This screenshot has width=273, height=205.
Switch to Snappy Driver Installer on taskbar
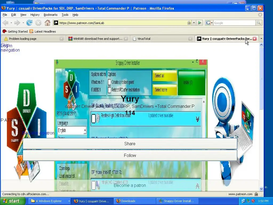[x=177, y=201]
